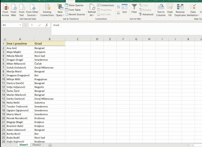Click the three-dot formula bar resize handle
Screen dimensions: 202x147
[25, 25]
